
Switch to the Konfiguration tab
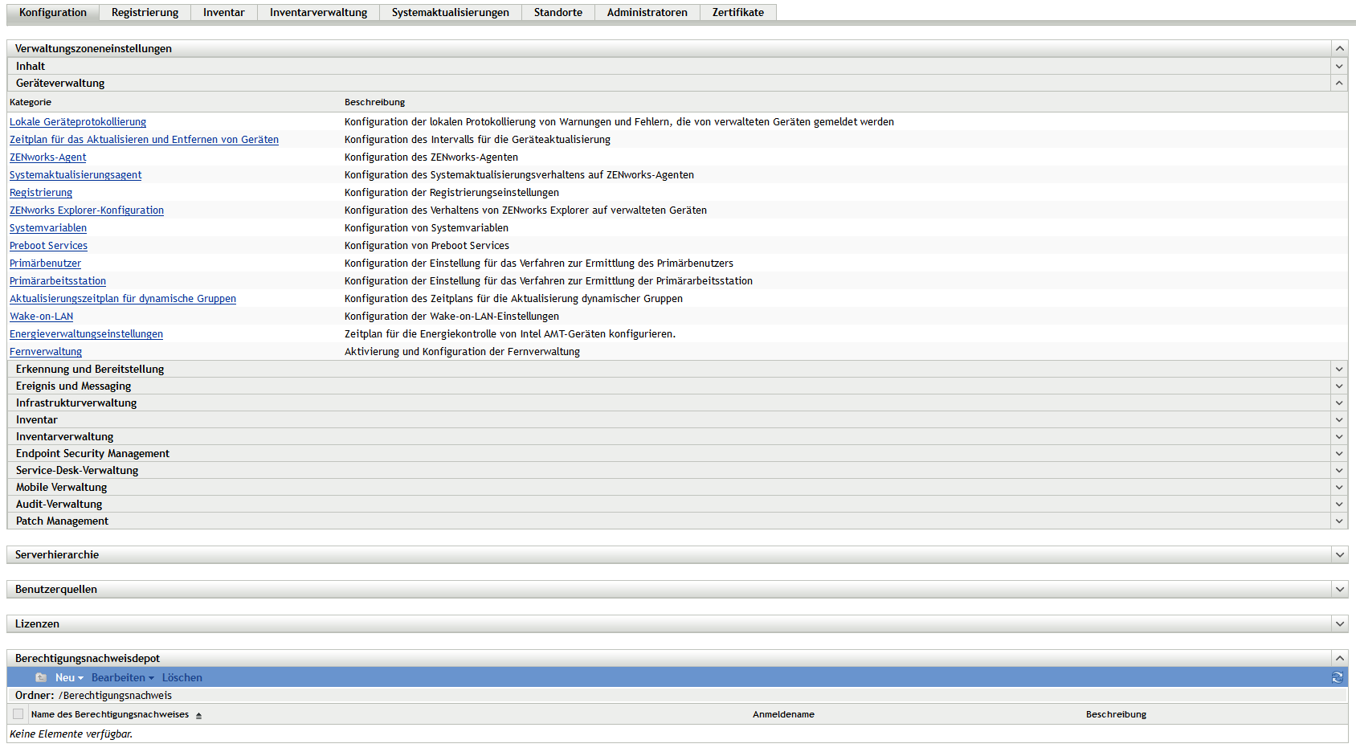(53, 12)
